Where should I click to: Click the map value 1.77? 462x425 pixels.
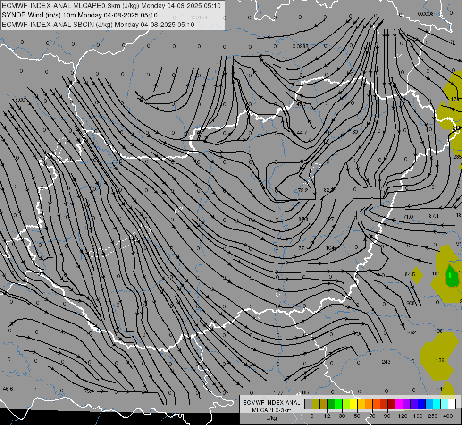pos(278,393)
